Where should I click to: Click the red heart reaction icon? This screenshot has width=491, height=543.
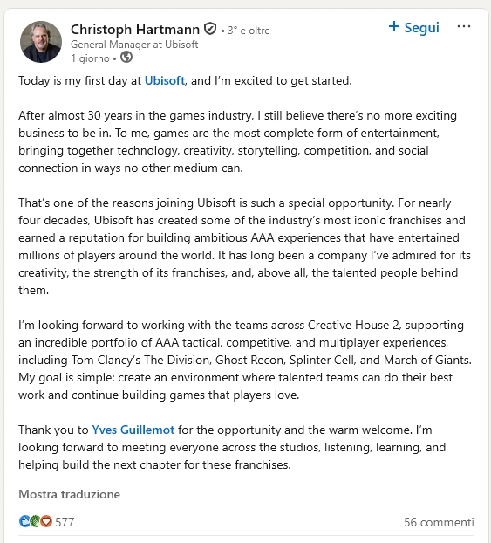click(46, 521)
